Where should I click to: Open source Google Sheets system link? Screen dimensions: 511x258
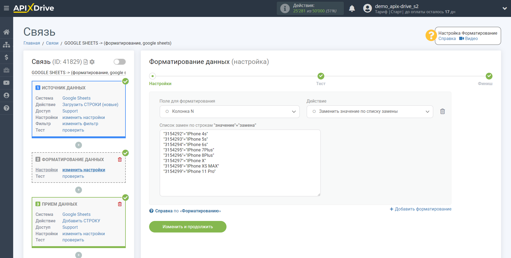point(76,98)
